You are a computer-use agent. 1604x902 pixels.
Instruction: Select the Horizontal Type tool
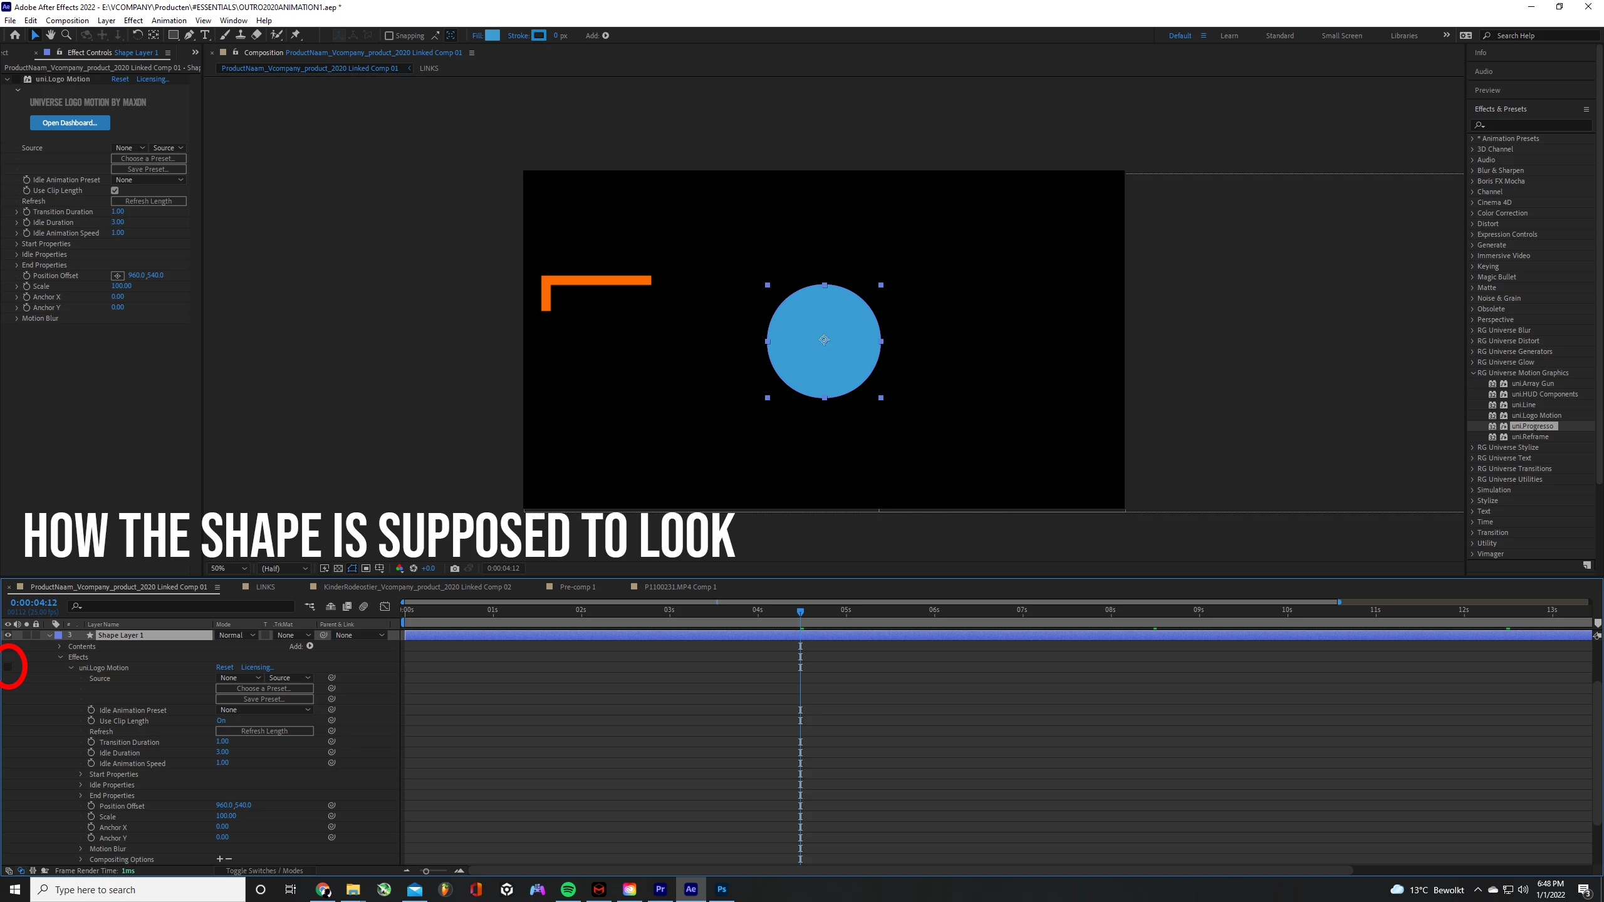click(205, 35)
